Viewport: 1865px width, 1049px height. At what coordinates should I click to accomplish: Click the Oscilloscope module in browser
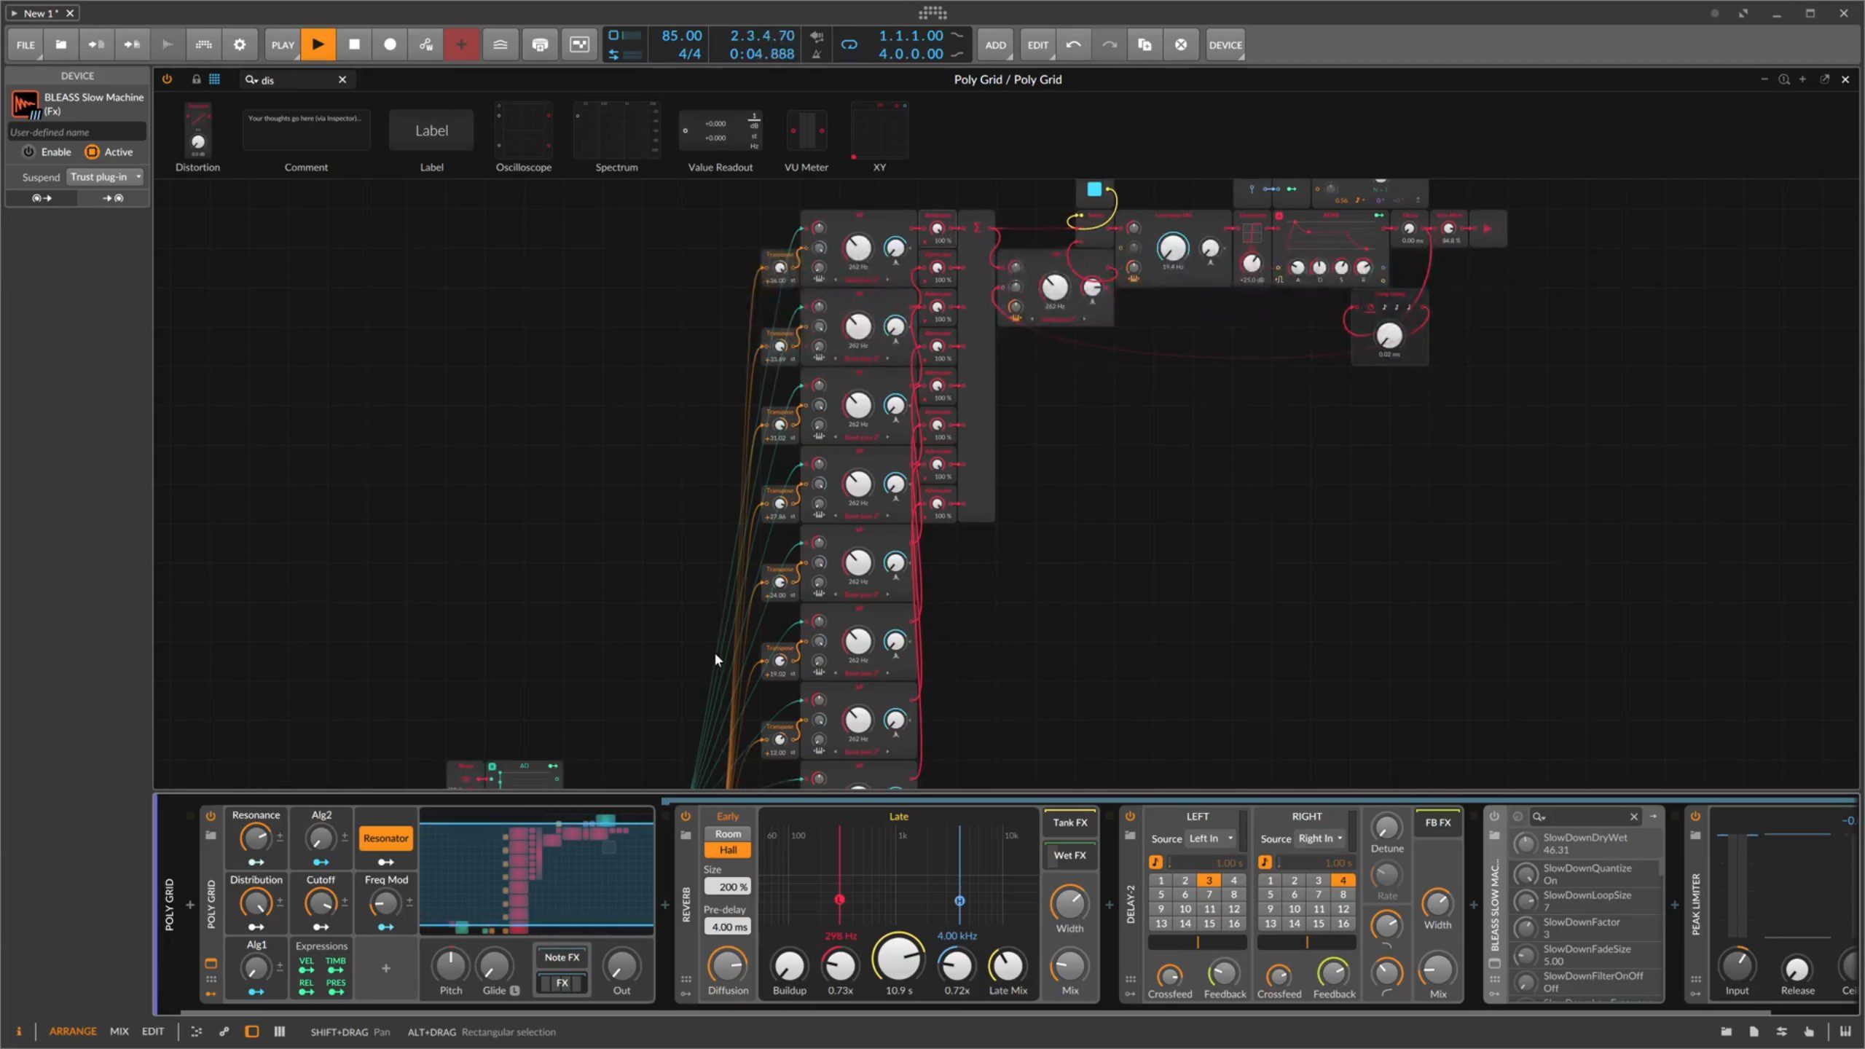click(x=523, y=131)
